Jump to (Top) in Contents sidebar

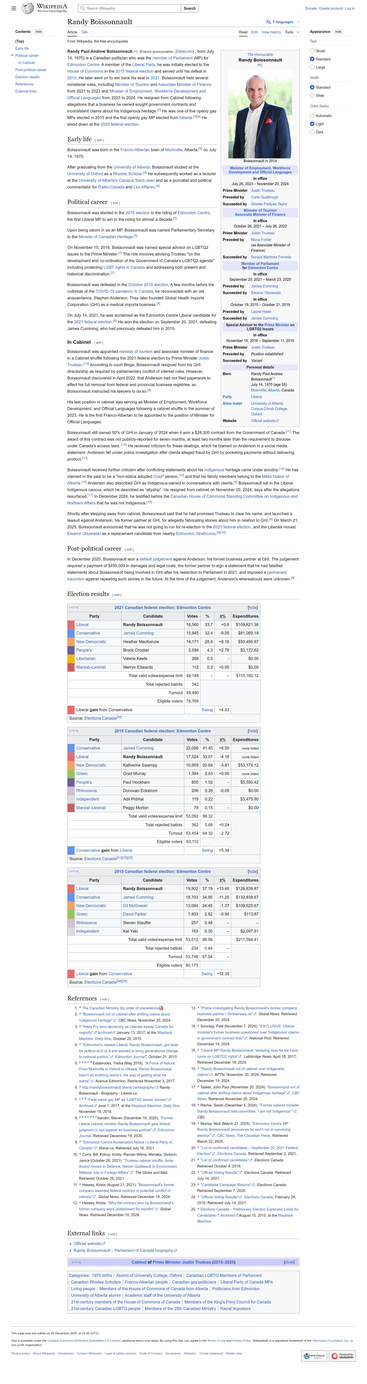(x=19, y=41)
